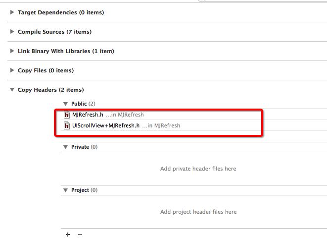This screenshot has height=242, width=327.
Task: Expand the Target Dependencies section
Action: (12, 12)
